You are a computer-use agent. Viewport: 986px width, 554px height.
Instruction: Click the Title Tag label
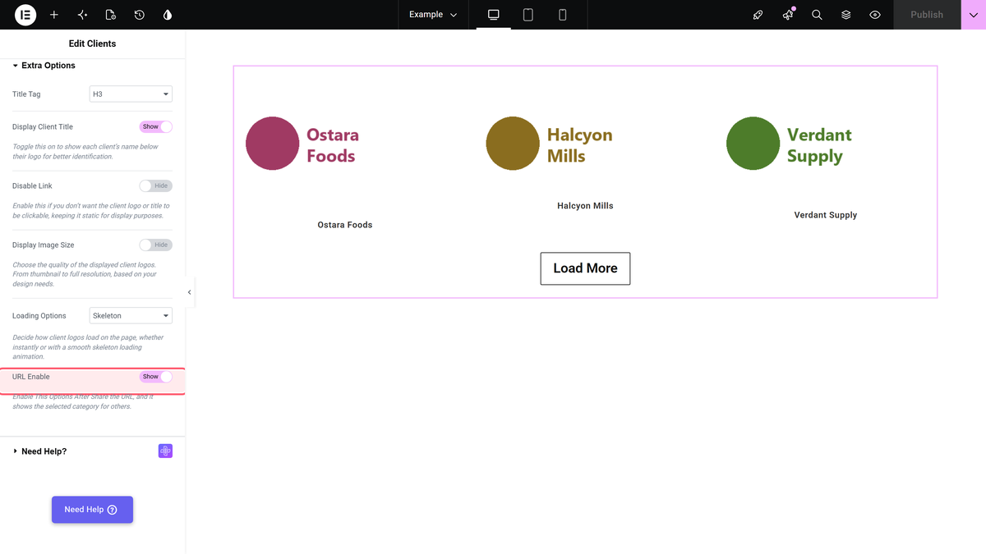click(x=26, y=94)
